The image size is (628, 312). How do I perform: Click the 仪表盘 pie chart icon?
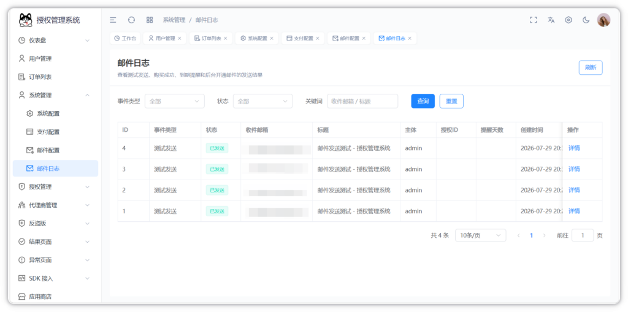pyautogui.click(x=22, y=40)
